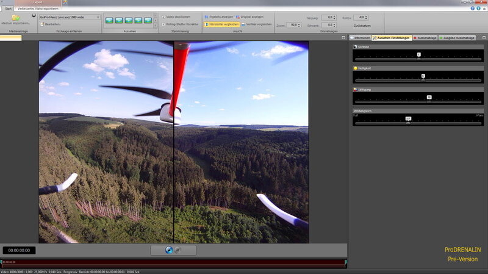Click the blue info icon at top right
This screenshot has width=488, height=274.
479,9
